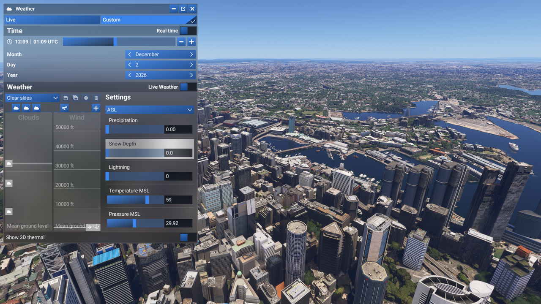The width and height of the screenshot is (541, 304).
Task: Select next day arrow
Action: [x=191, y=65]
